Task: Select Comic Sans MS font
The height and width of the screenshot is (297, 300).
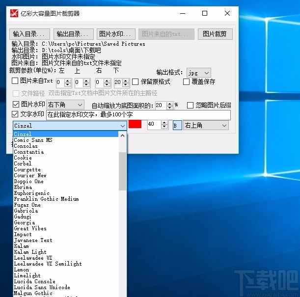Action: pos(66,140)
